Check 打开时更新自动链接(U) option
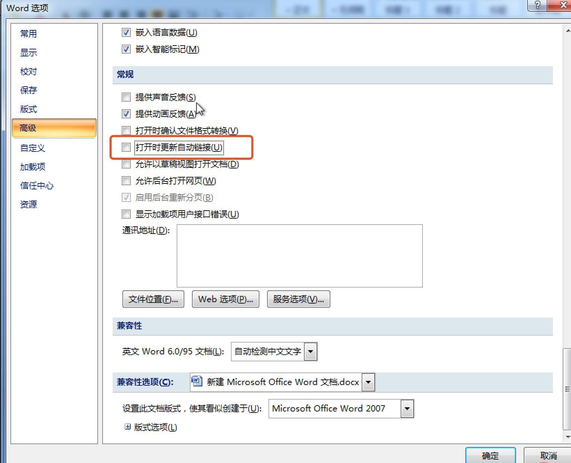571x463 pixels. [126, 147]
